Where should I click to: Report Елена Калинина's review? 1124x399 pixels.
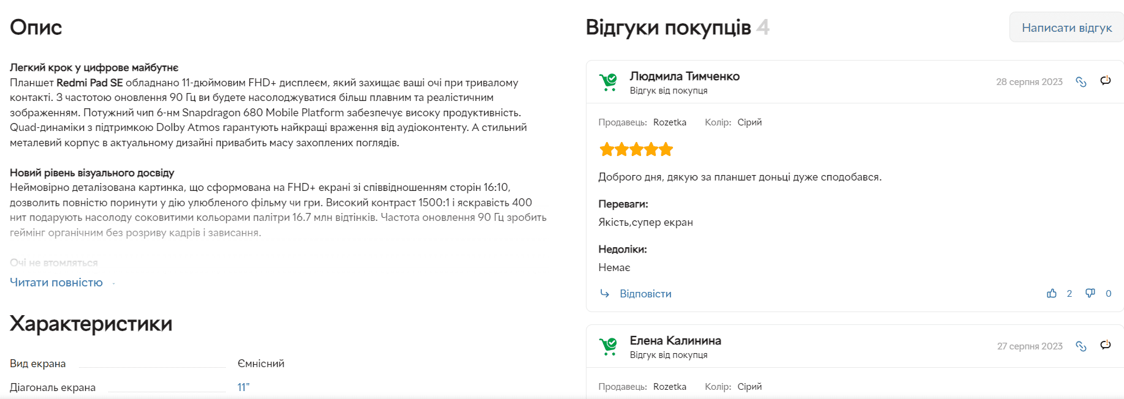click(1104, 346)
